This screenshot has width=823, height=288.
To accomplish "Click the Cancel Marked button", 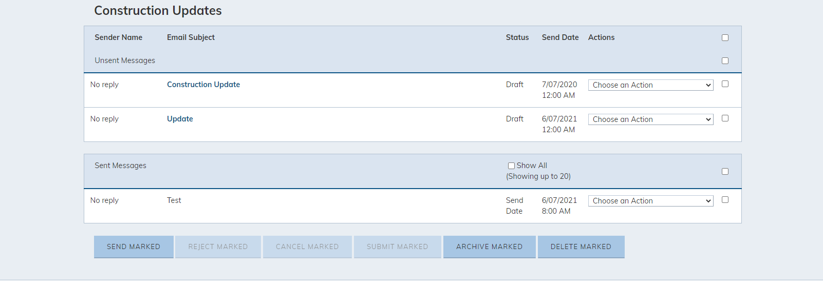I will pyautogui.click(x=307, y=246).
